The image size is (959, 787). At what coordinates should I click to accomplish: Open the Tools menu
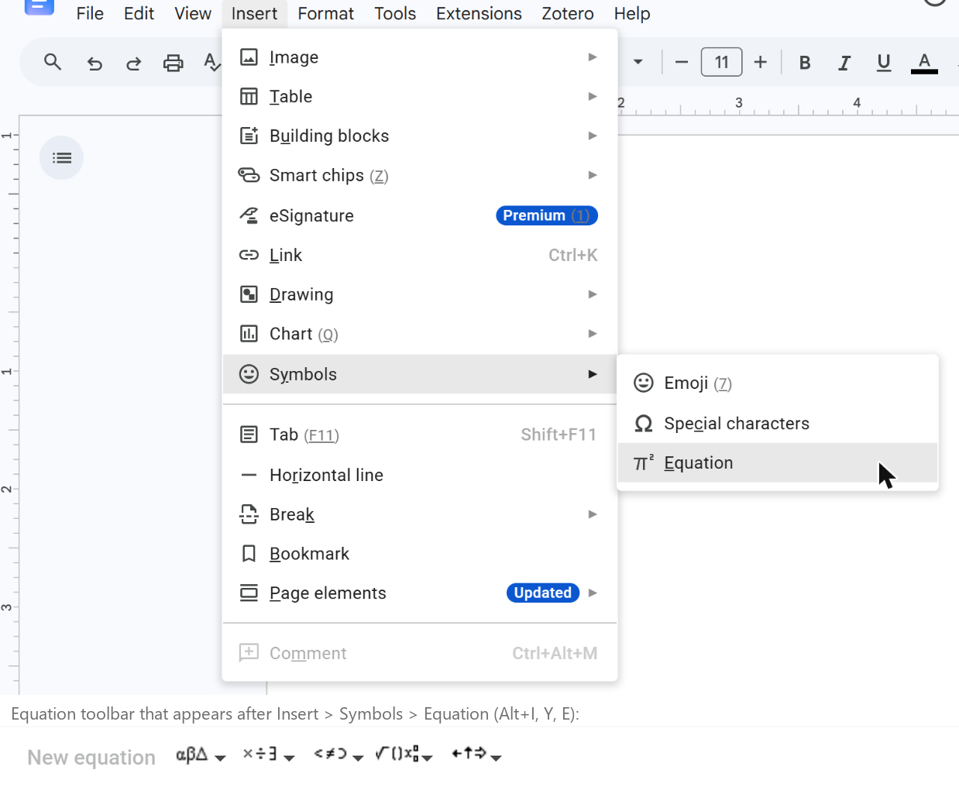click(395, 14)
